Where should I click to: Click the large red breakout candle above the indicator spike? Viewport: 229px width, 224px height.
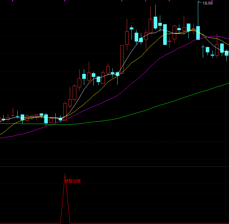point(65,112)
